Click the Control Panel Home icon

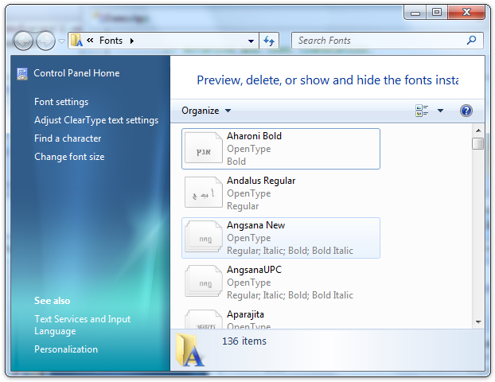point(21,73)
